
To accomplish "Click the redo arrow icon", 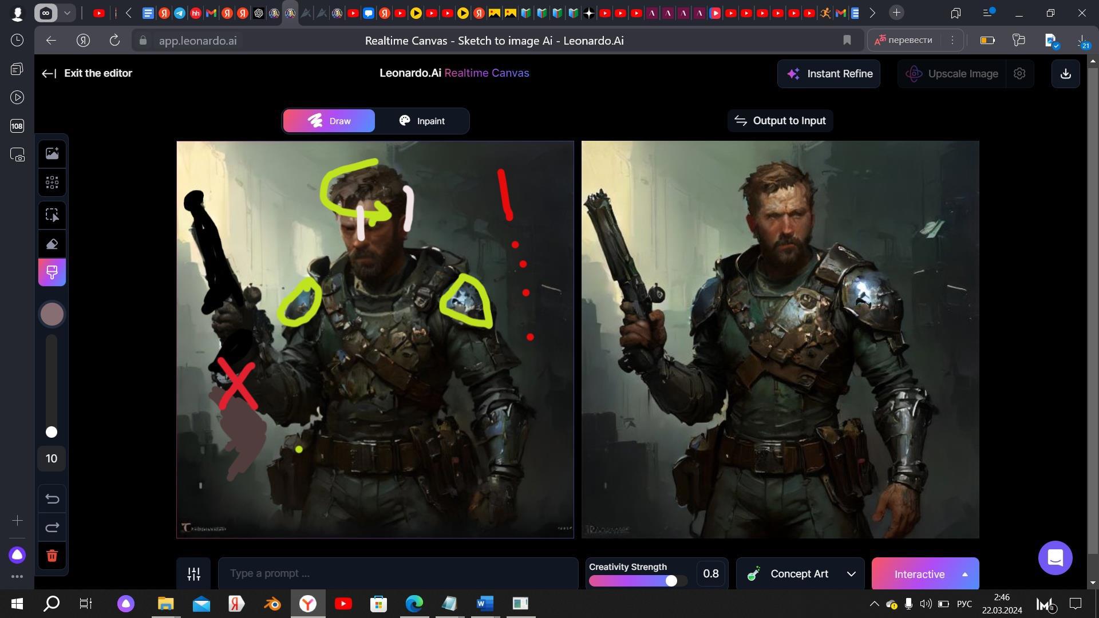I will coord(52,527).
